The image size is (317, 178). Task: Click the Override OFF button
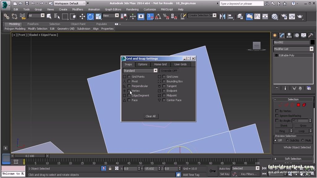tap(169, 71)
